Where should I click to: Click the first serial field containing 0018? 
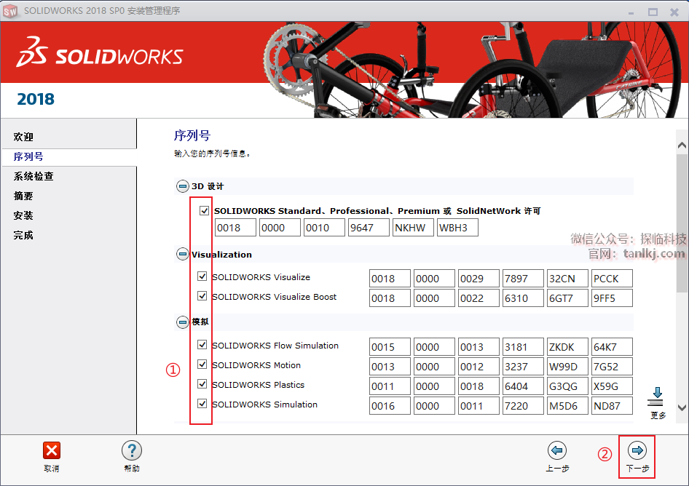click(x=235, y=228)
